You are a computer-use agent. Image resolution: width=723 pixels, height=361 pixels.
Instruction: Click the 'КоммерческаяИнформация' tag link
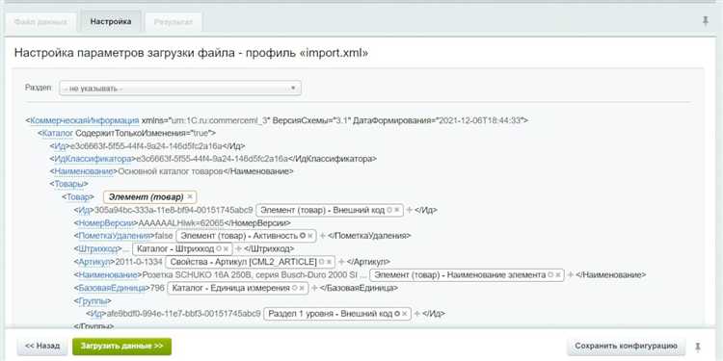85,120
